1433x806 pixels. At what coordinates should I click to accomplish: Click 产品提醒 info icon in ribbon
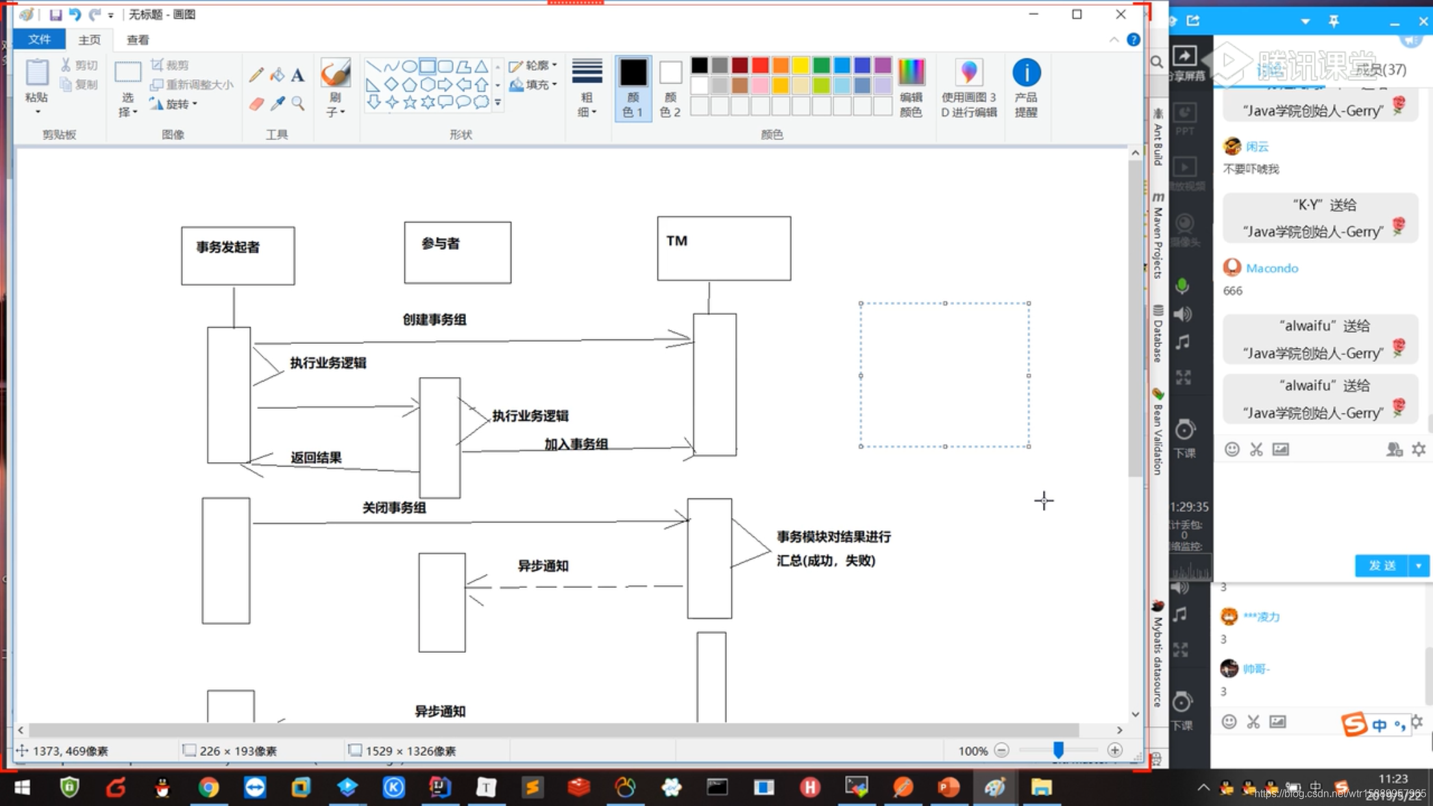click(x=1026, y=88)
